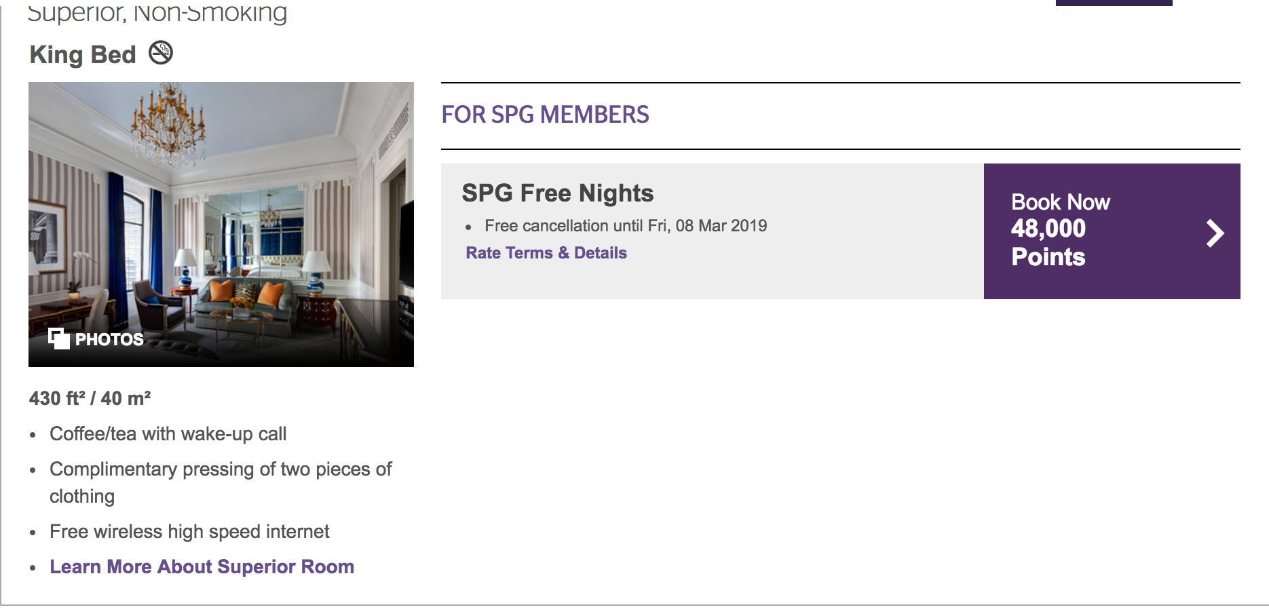The height and width of the screenshot is (616, 1269).
Task: Select Complimentary pressing of two pieces item
Action: click(x=221, y=469)
